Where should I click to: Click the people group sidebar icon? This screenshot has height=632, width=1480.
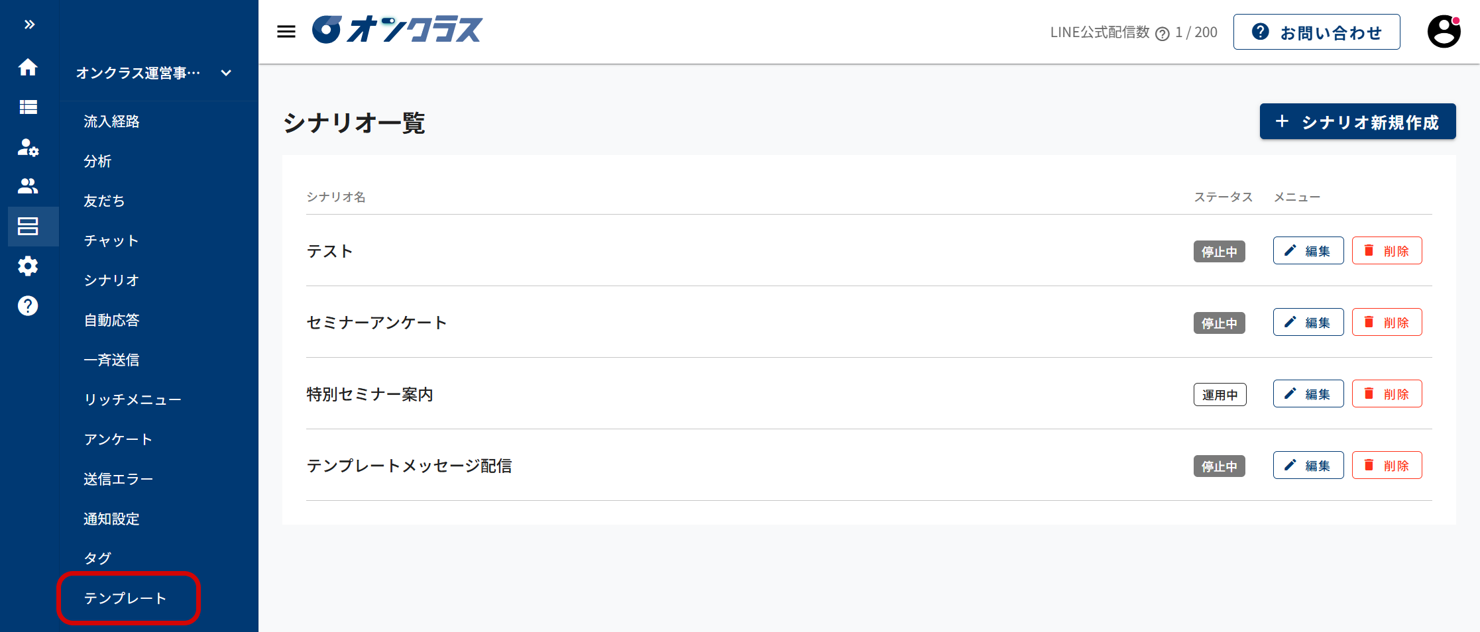click(x=28, y=186)
